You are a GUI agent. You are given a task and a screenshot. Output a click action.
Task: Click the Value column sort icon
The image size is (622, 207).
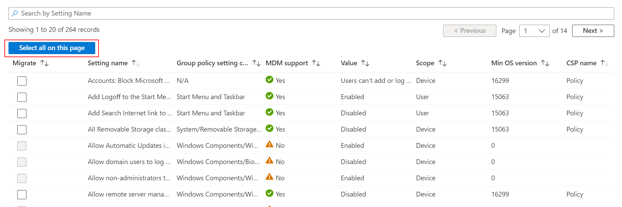click(x=365, y=63)
